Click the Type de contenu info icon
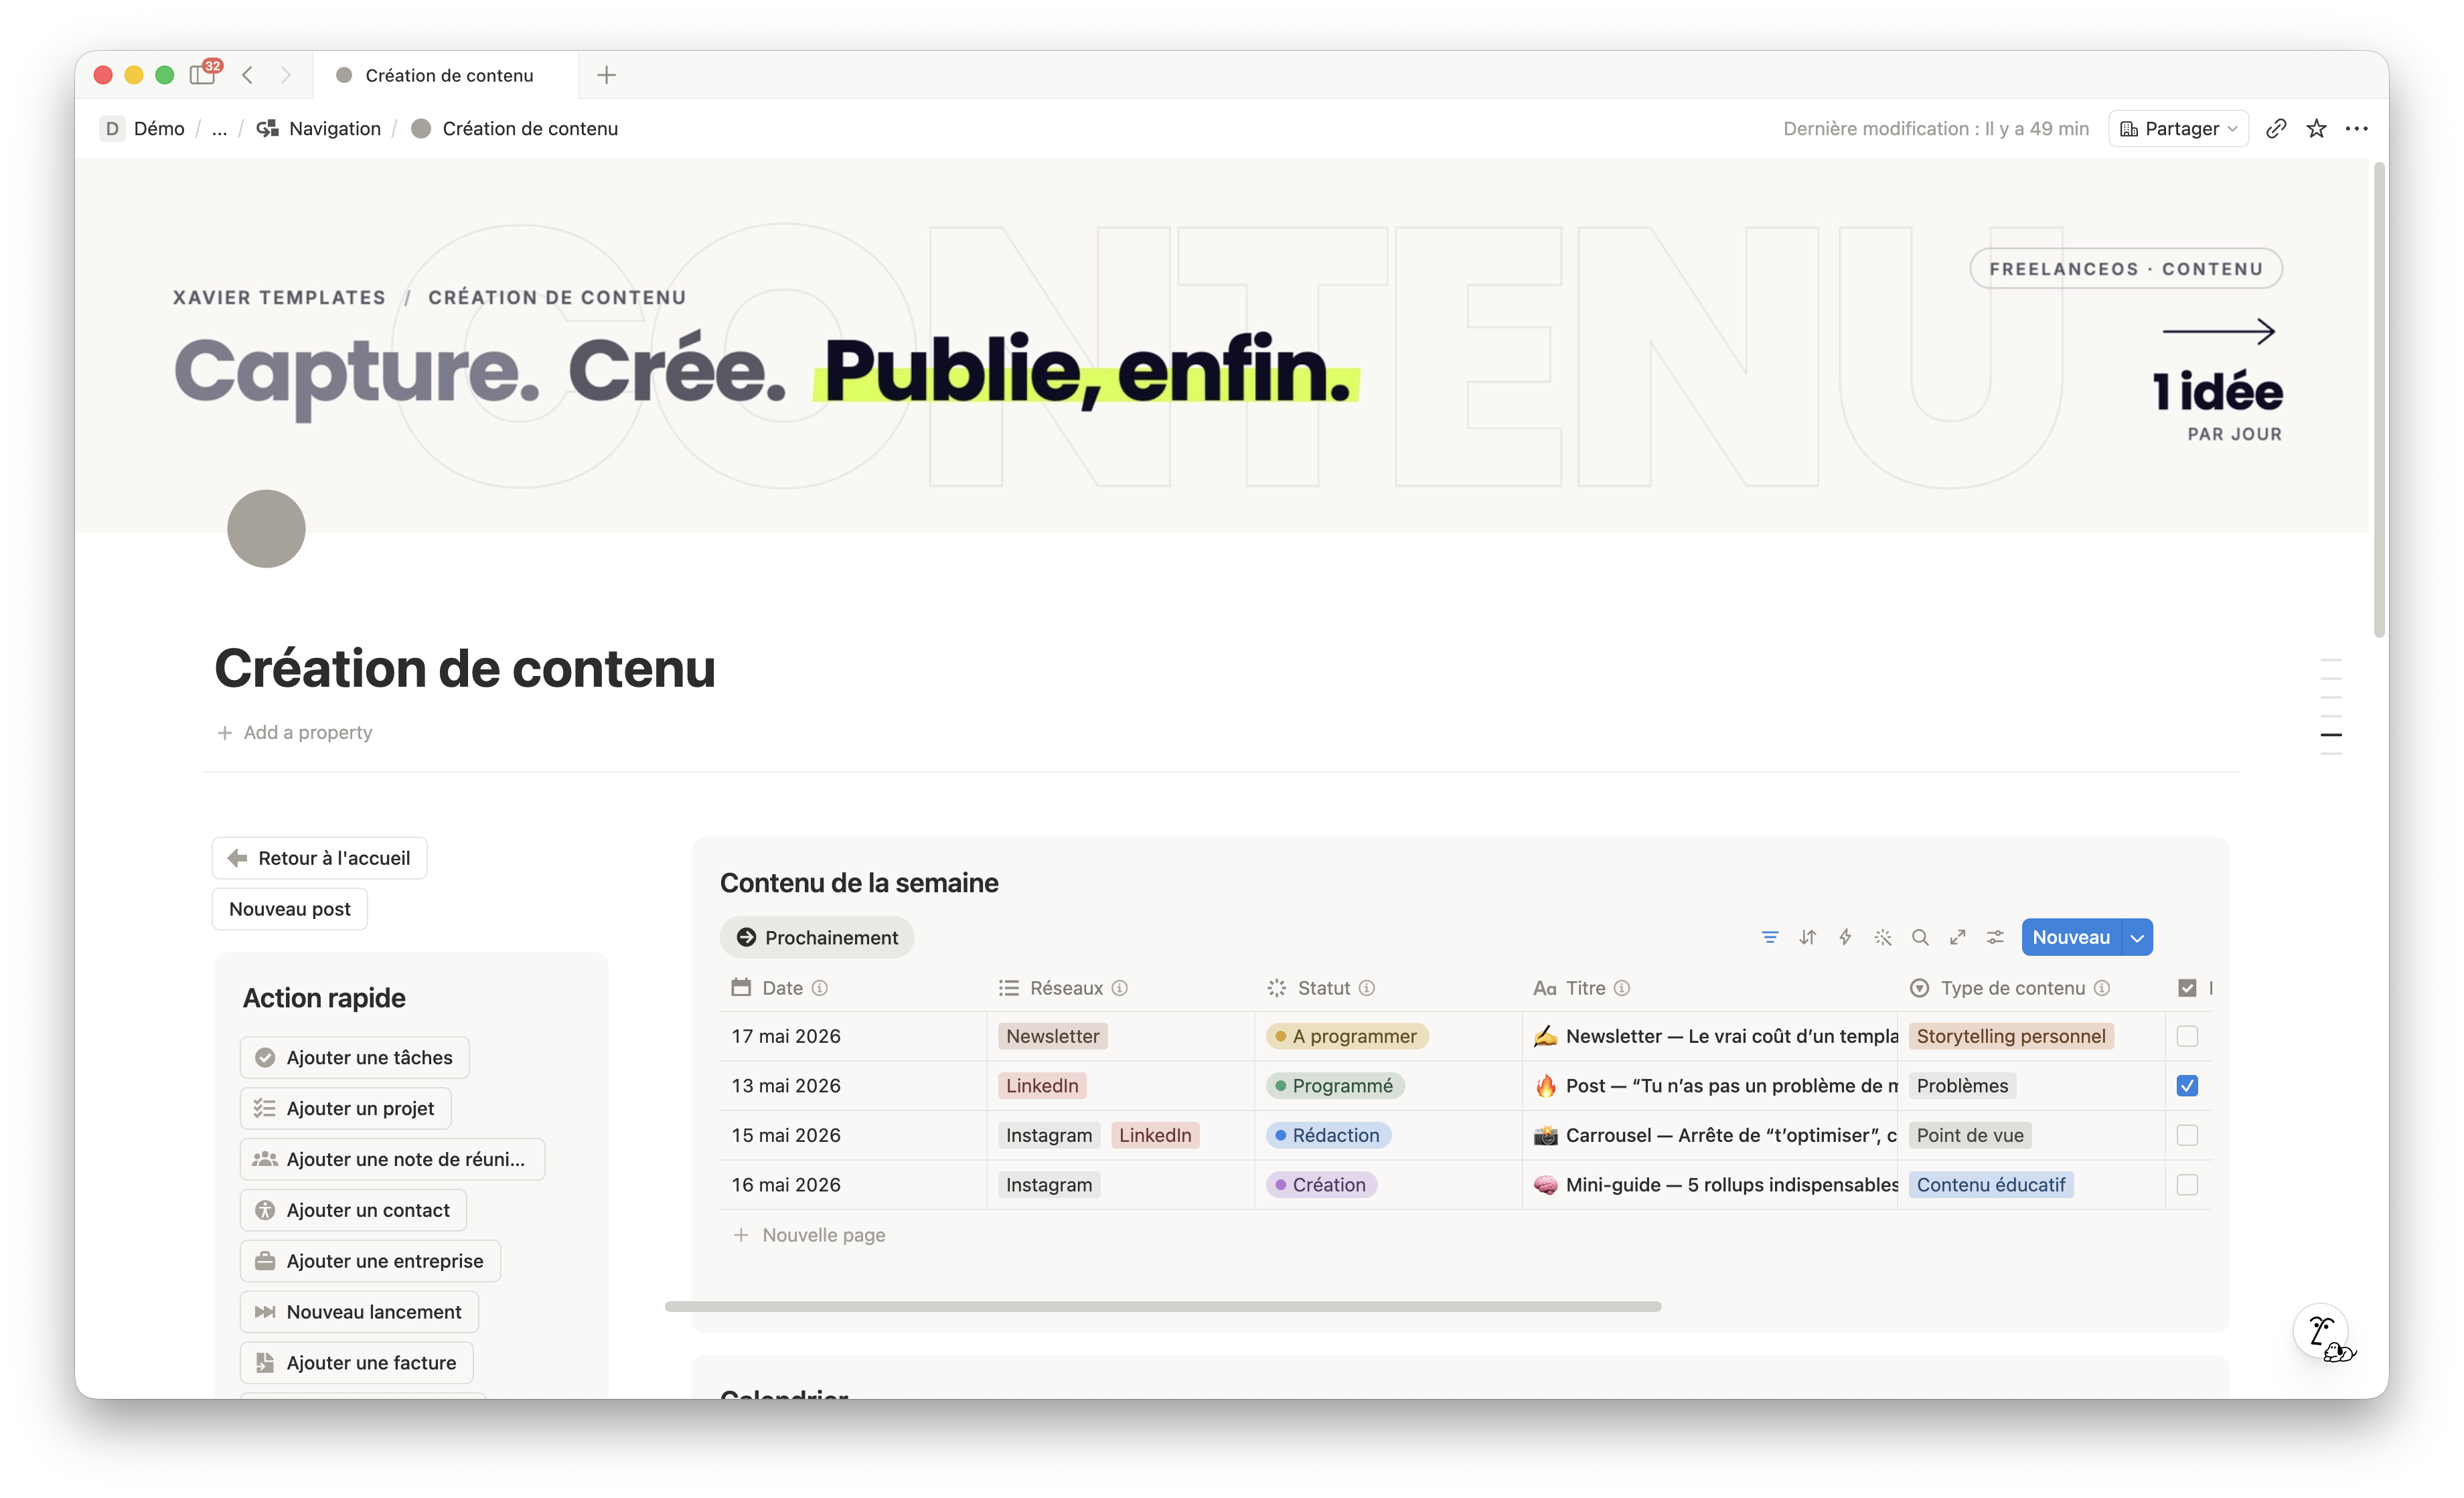This screenshot has height=1498, width=2464. coord(2102,988)
